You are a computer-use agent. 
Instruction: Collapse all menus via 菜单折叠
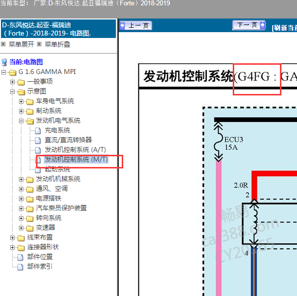pyautogui.click(x=57, y=44)
